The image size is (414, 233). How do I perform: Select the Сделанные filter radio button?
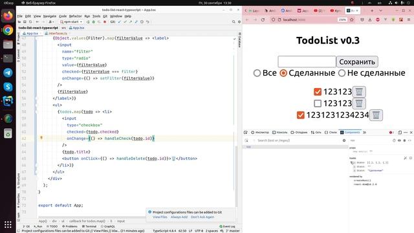283,73
